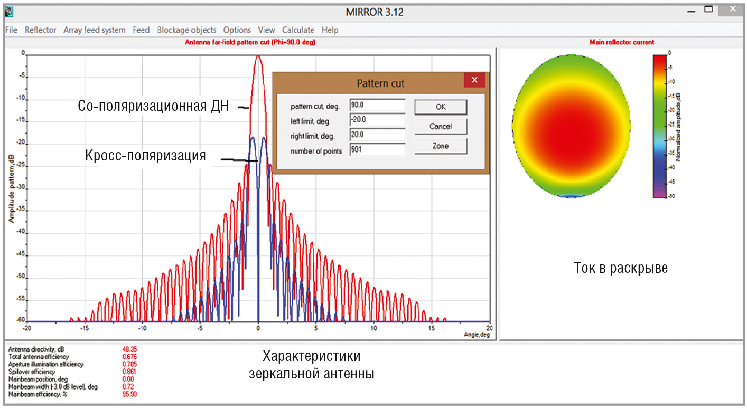This screenshot has height=408, width=747.
Task: Focus the pattern cut, deg. input field
Action: pyautogui.click(x=377, y=106)
